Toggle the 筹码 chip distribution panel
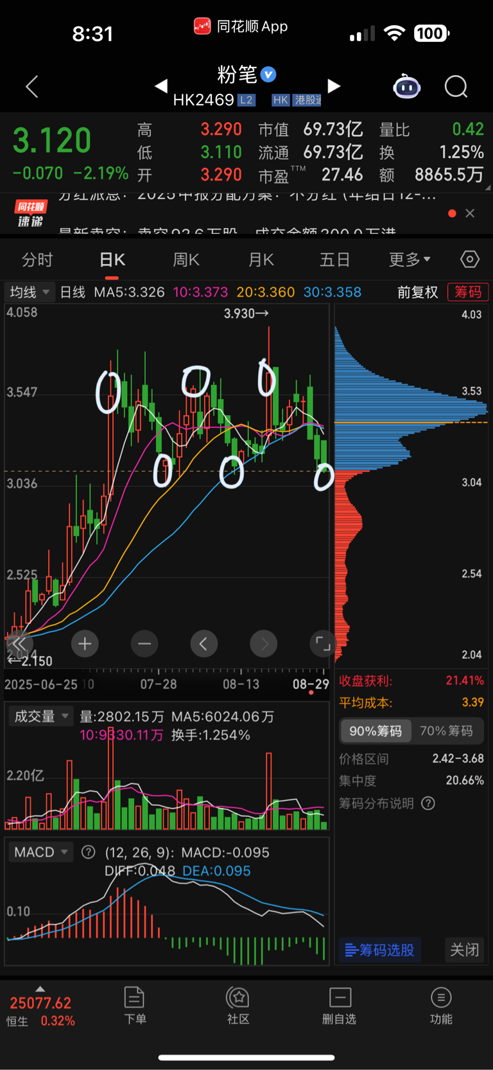This screenshot has height=1070, width=493. pos(468,292)
